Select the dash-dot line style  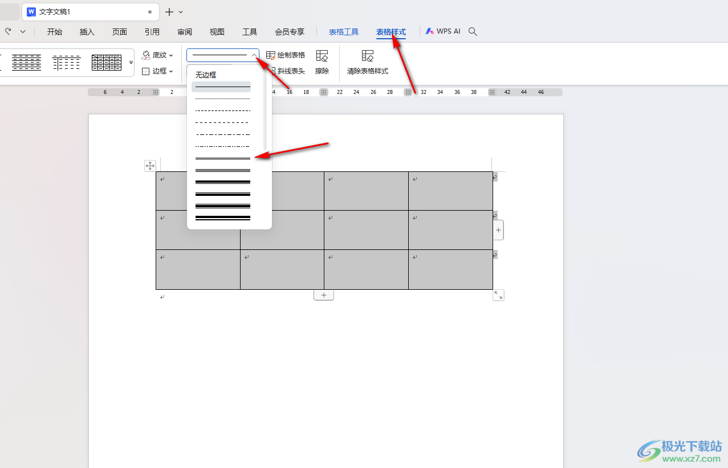(222, 134)
